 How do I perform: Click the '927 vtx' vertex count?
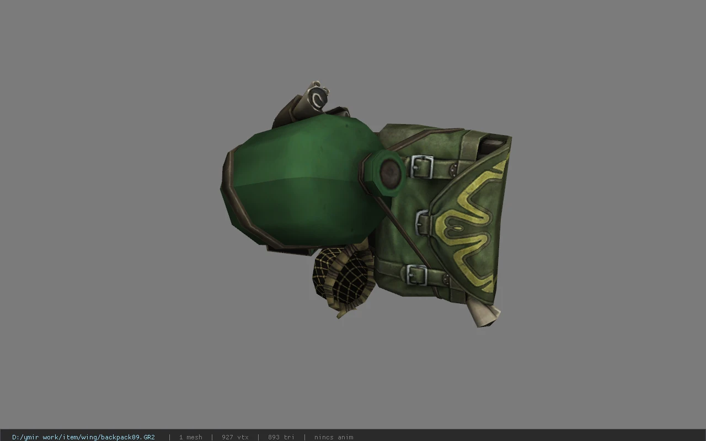235,437
